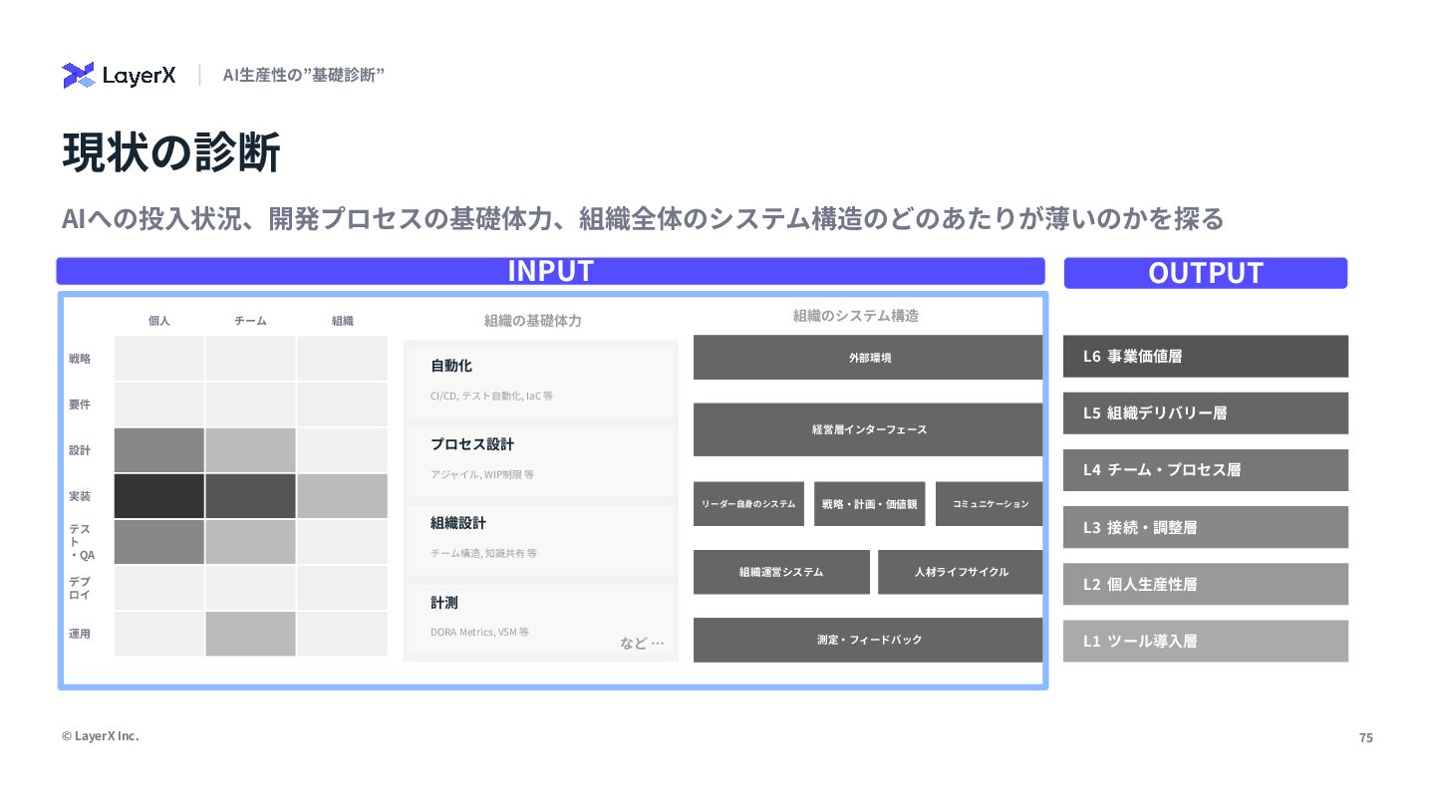
Task: Click the 組織運営システム box
Action: (x=781, y=572)
